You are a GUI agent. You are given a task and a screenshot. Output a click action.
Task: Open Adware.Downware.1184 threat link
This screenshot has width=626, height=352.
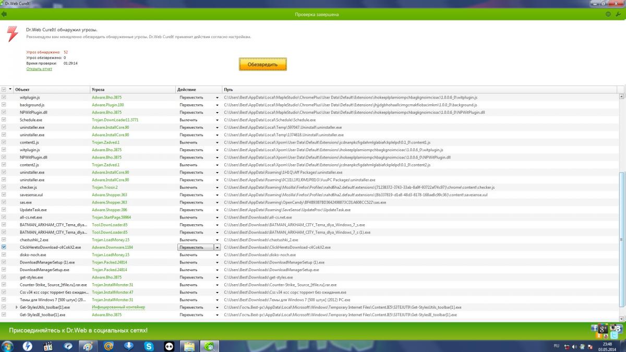(x=112, y=247)
